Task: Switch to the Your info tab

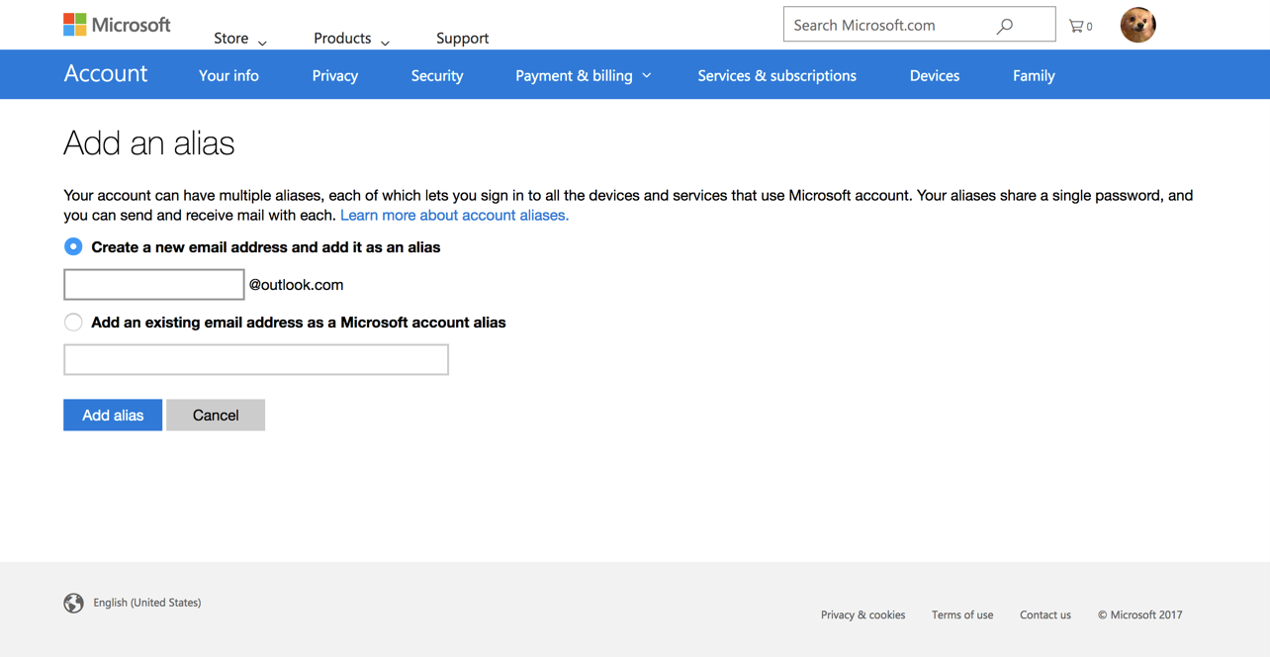Action: 228,75
